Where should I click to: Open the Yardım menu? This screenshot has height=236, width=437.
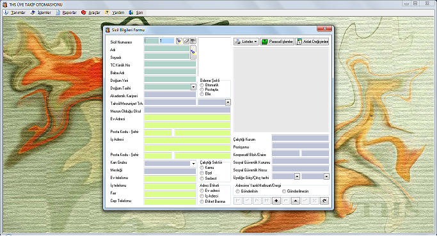point(115,13)
